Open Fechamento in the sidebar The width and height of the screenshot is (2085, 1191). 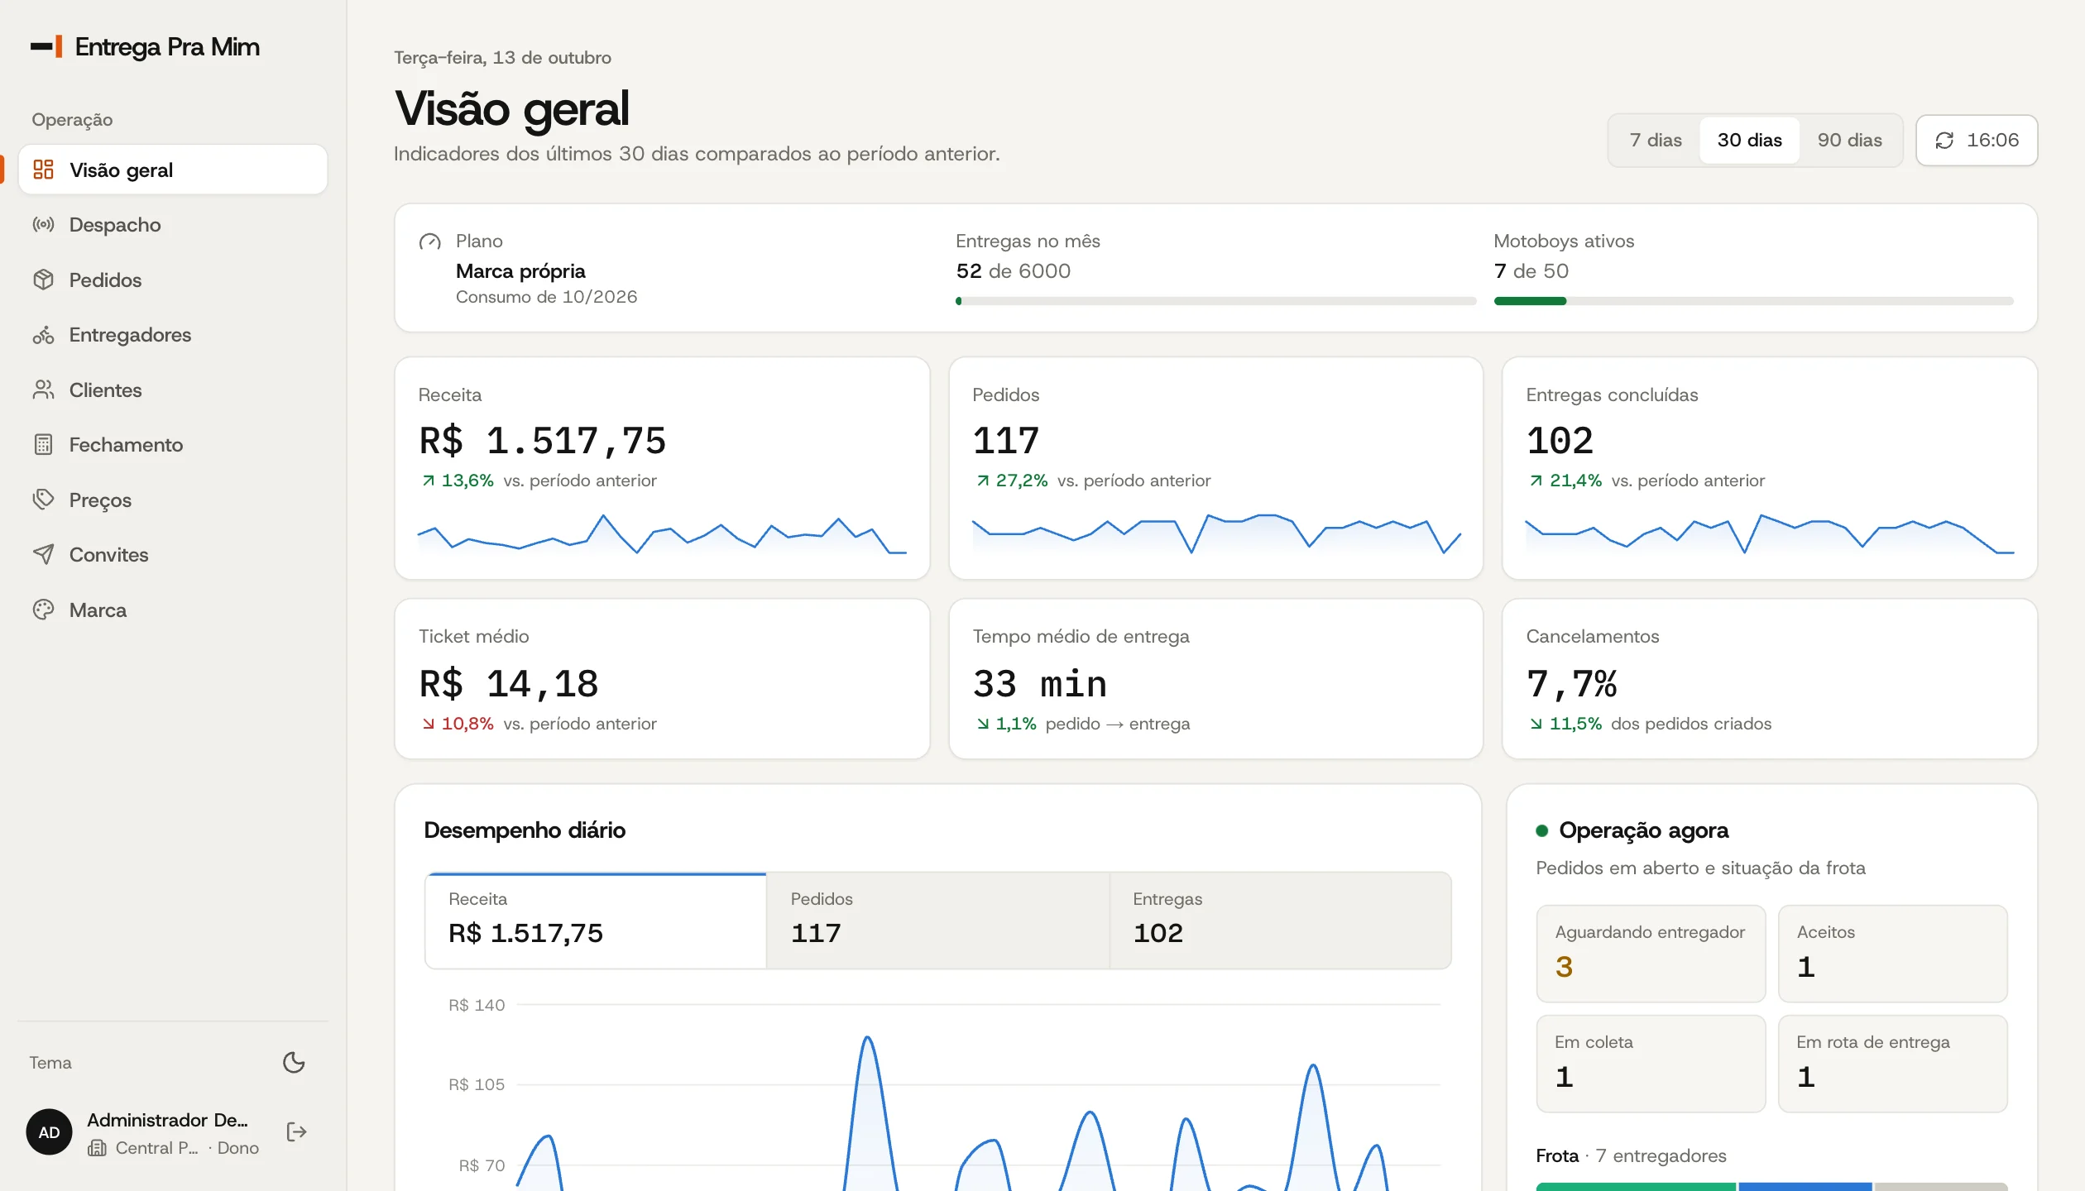[173, 445]
